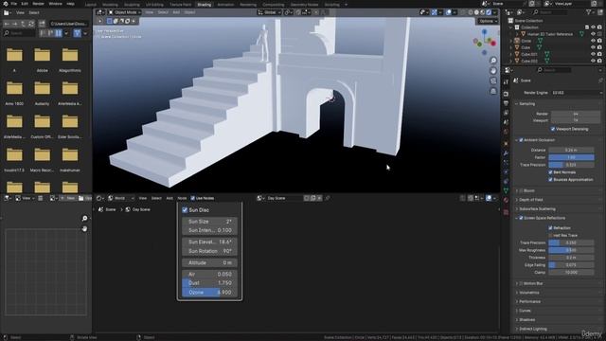
Task: Click the pan hand icon in the 3D viewport
Action: [x=493, y=71]
